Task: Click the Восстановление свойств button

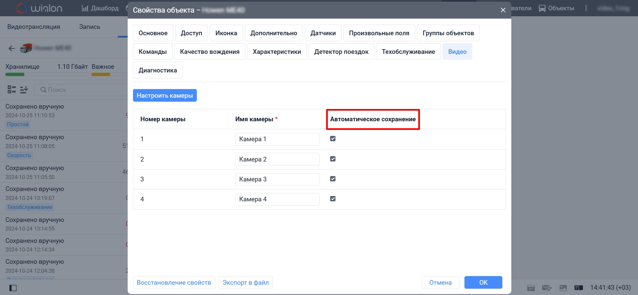Action: point(174,282)
